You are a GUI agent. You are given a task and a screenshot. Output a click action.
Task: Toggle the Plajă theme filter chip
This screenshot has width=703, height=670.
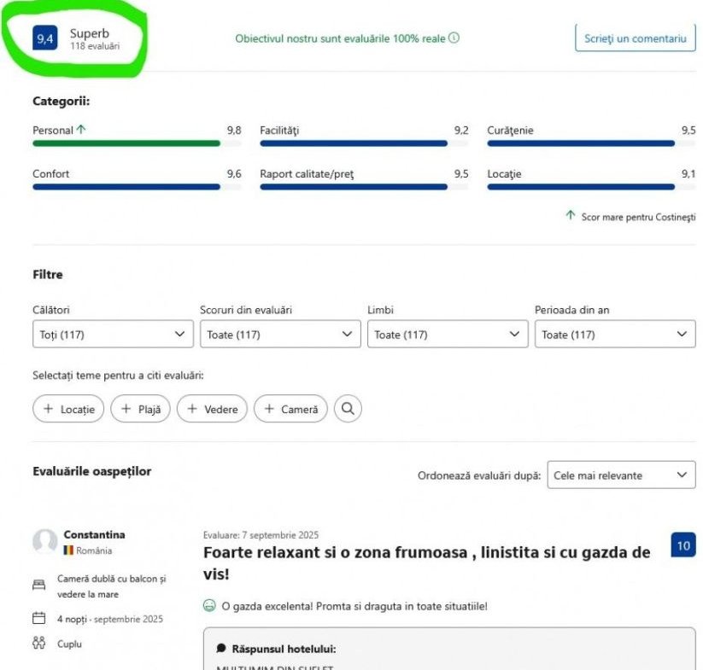(x=141, y=409)
